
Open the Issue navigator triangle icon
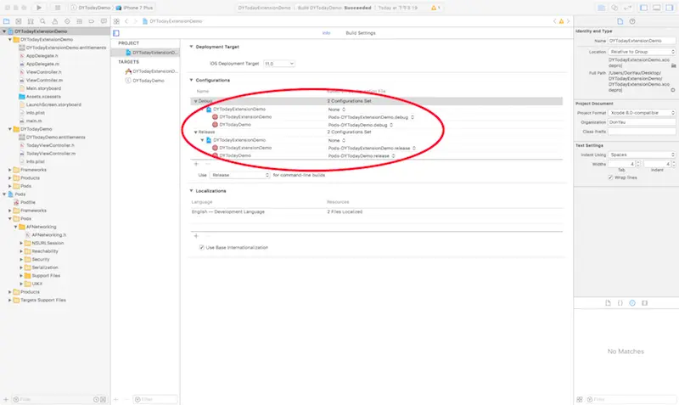[54, 21]
